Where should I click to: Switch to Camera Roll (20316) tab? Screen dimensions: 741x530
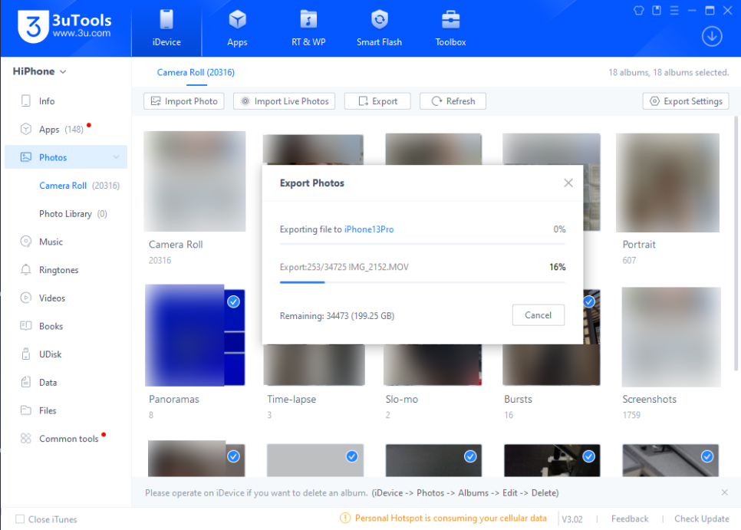pos(196,72)
